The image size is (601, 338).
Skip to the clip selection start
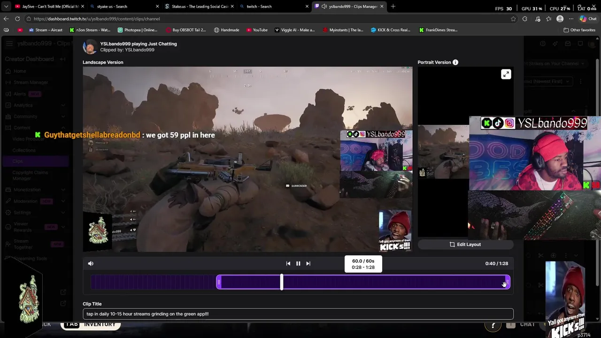point(288,263)
